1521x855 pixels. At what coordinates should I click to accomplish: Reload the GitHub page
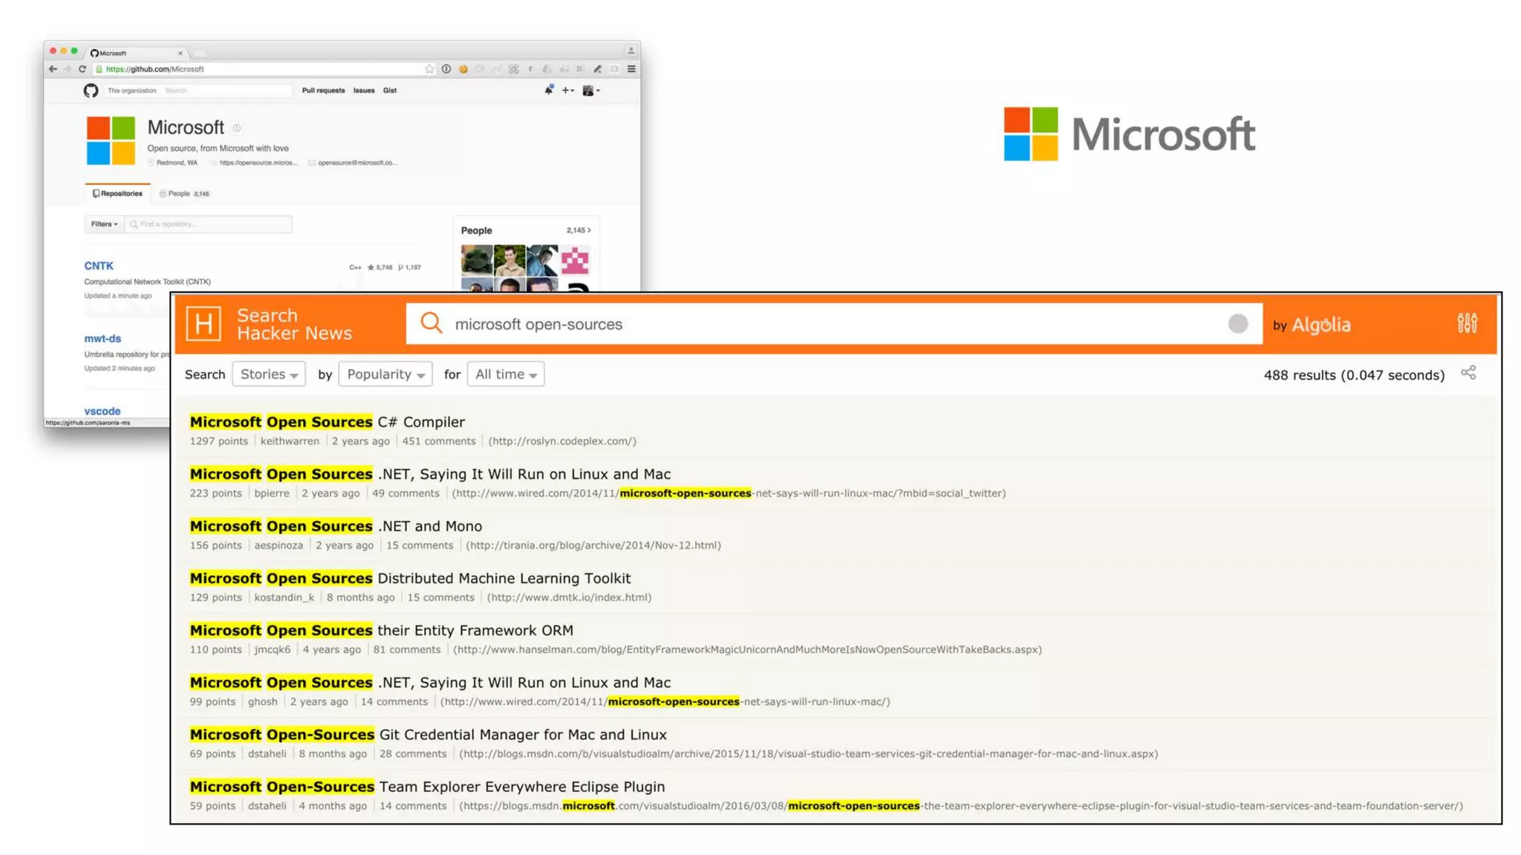click(82, 69)
